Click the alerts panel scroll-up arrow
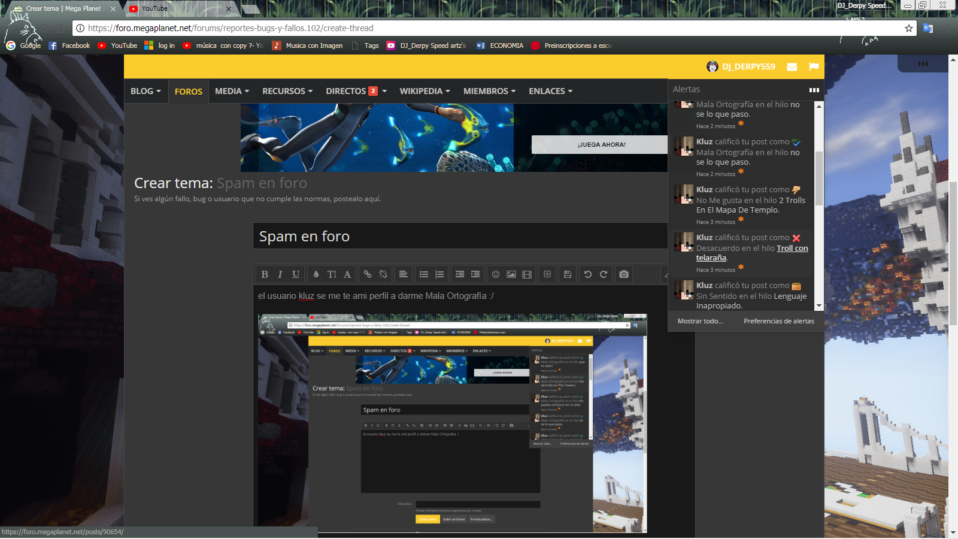This screenshot has height=539, width=958. 819,105
